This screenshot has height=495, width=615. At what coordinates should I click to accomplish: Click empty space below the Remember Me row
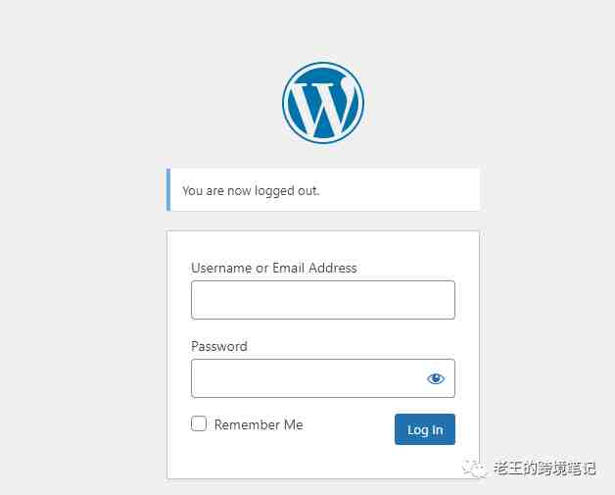coord(323,460)
